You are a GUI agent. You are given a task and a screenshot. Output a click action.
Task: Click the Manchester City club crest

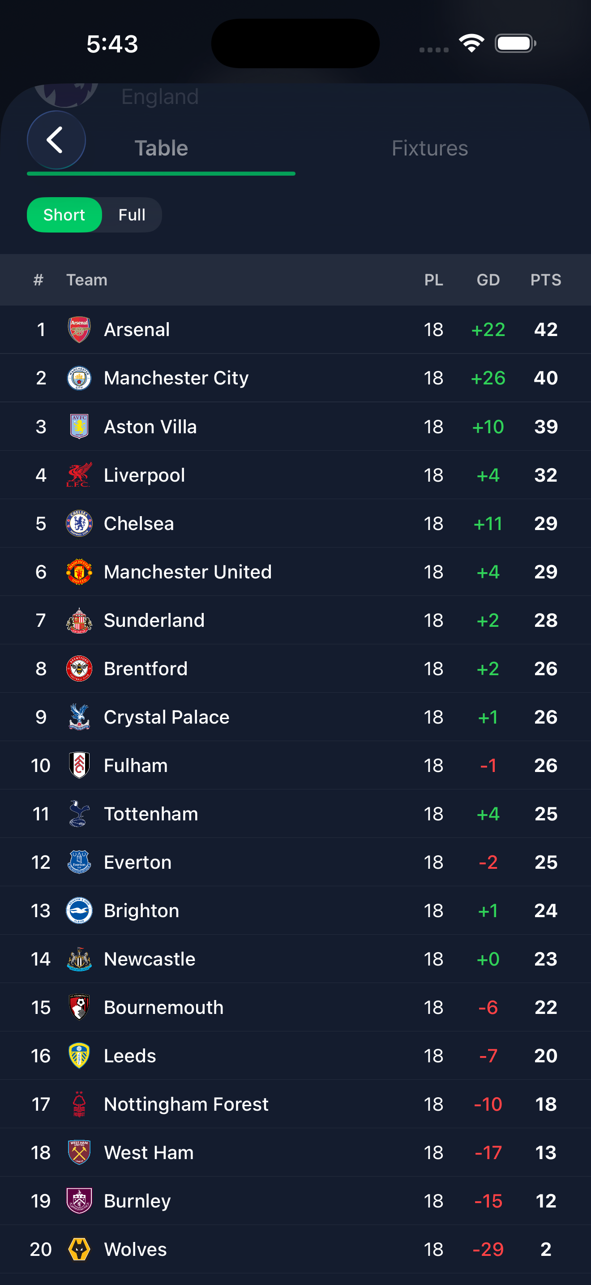coord(77,378)
